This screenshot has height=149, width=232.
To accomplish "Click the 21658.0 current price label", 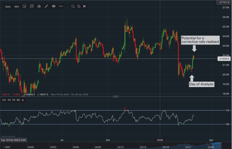I will [224, 59].
